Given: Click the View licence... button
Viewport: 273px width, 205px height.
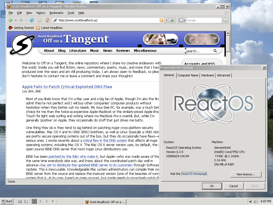Looking at the screenshot, I should [246, 174].
